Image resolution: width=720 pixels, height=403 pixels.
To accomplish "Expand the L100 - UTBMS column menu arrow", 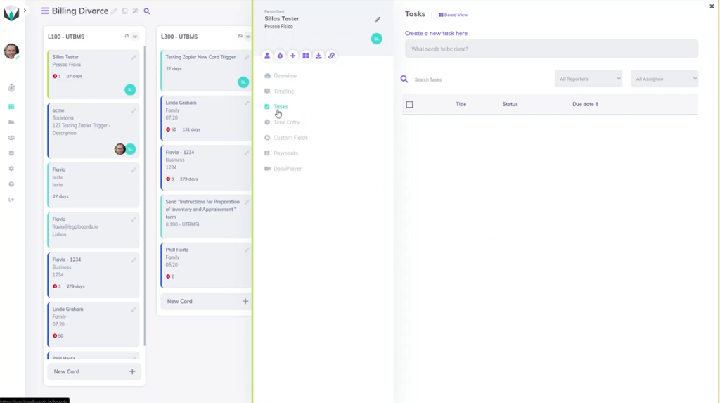I will click(135, 37).
